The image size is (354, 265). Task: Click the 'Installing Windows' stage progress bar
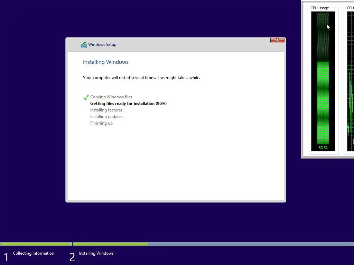(x=213, y=244)
